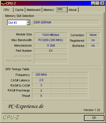The height and width of the screenshot is (123, 106).
Task: Click the RAS# Precharge value cell
Action: [x=41, y=91]
